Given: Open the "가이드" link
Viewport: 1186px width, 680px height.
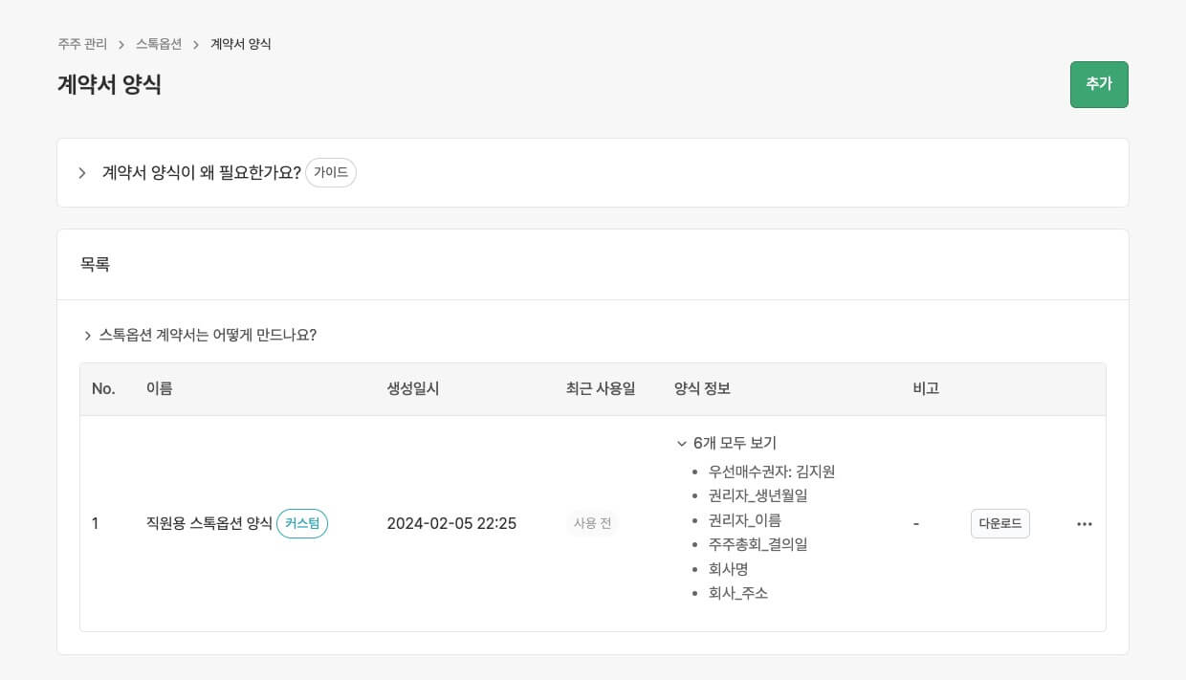Looking at the screenshot, I should 331,173.
